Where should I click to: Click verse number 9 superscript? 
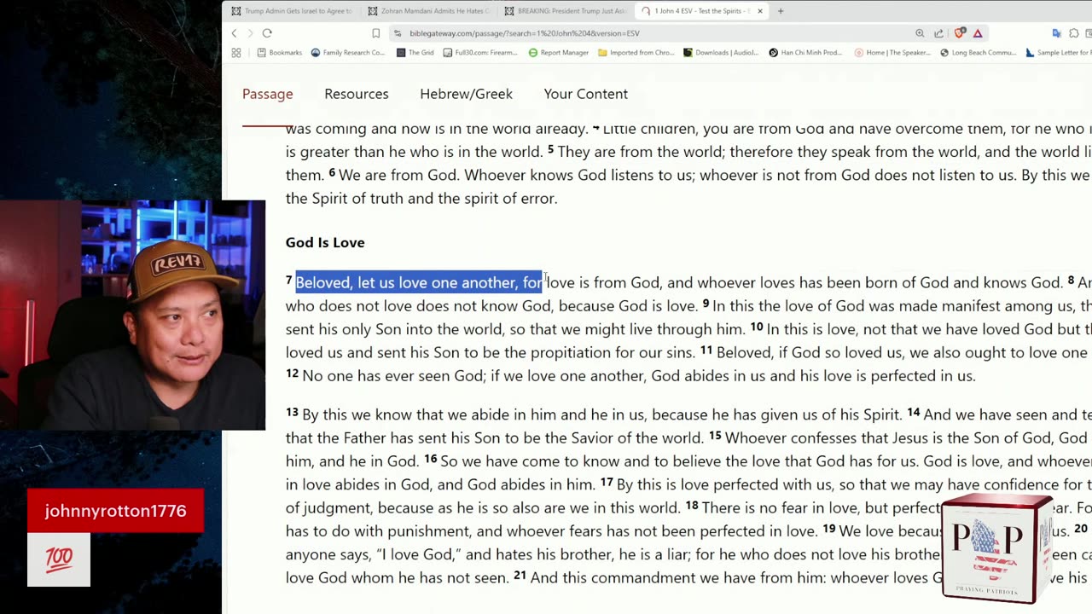(x=706, y=304)
